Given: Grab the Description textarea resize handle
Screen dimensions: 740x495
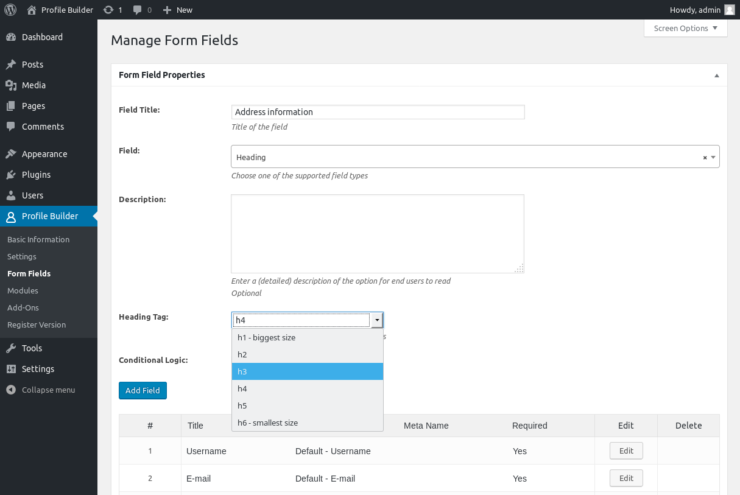Looking at the screenshot, I should tap(519, 268).
